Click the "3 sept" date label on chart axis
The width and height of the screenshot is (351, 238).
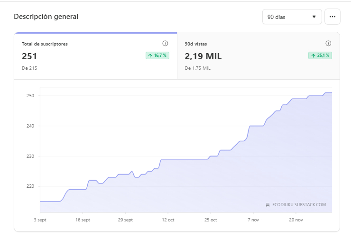[40, 220]
